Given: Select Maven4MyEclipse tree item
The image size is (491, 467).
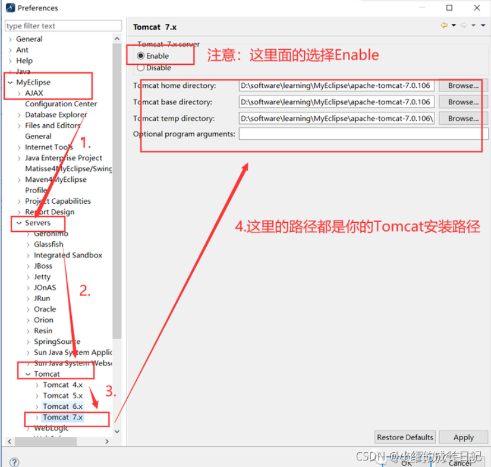Looking at the screenshot, I should (56, 179).
